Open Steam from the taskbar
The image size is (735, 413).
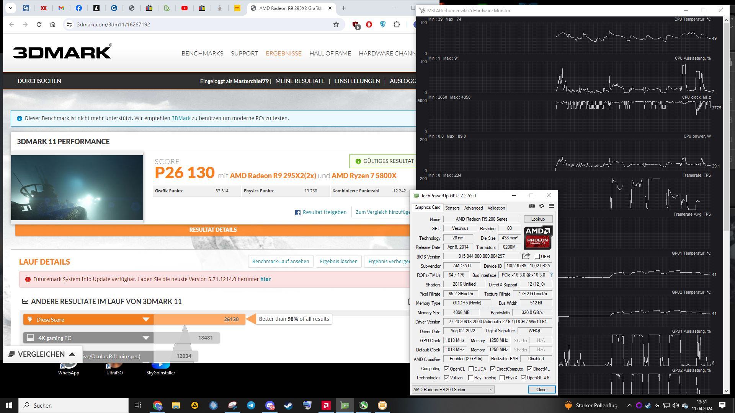288,405
